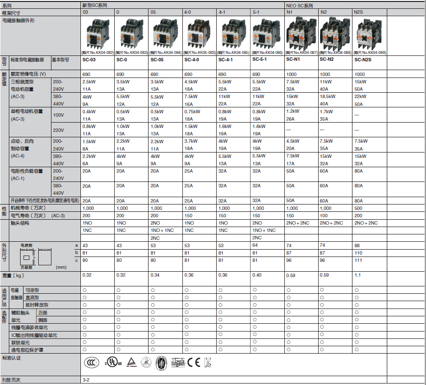Click the page reference value 3-2
Screen dimensions: 426x385
tap(86, 380)
